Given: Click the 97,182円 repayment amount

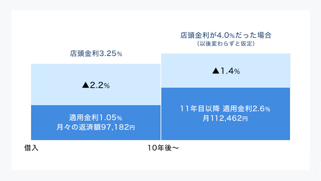Looking at the screenshot, I should [117, 128].
